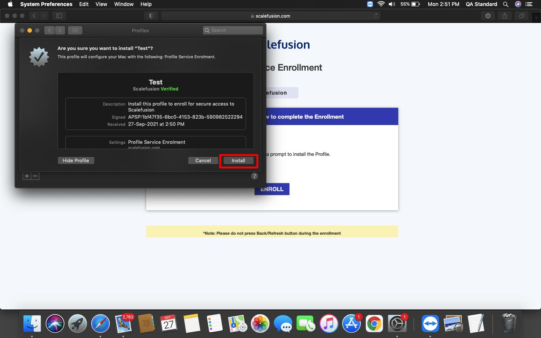Go back in System Preferences
541x338 pixels.
pos(49,30)
